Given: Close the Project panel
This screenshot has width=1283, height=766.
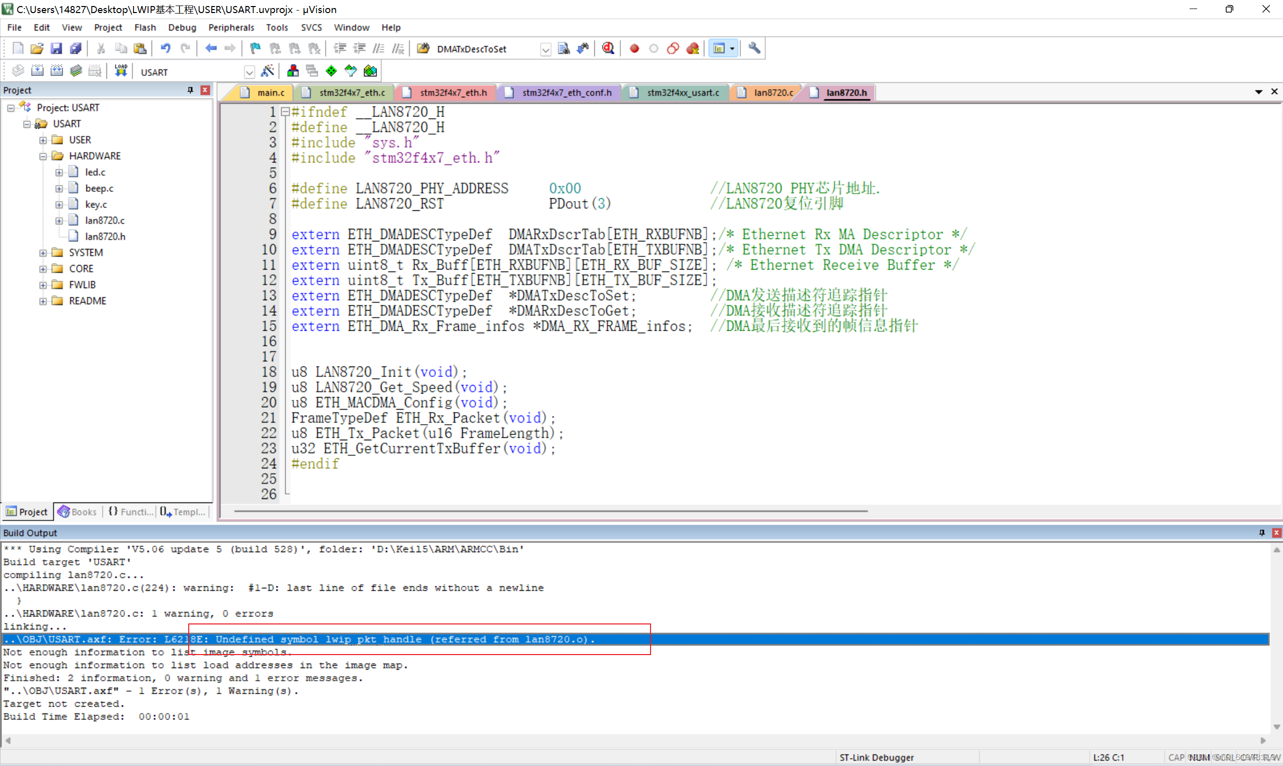Looking at the screenshot, I should pyautogui.click(x=205, y=90).
